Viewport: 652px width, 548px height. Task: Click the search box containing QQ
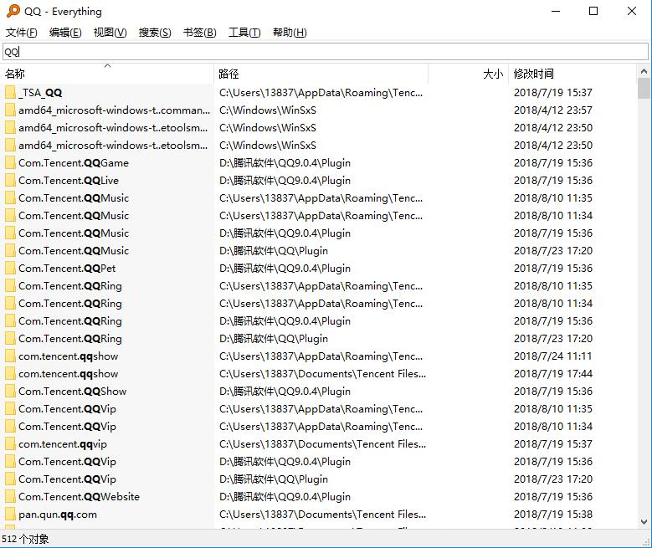pyautogui.click(x=326, y=52)
